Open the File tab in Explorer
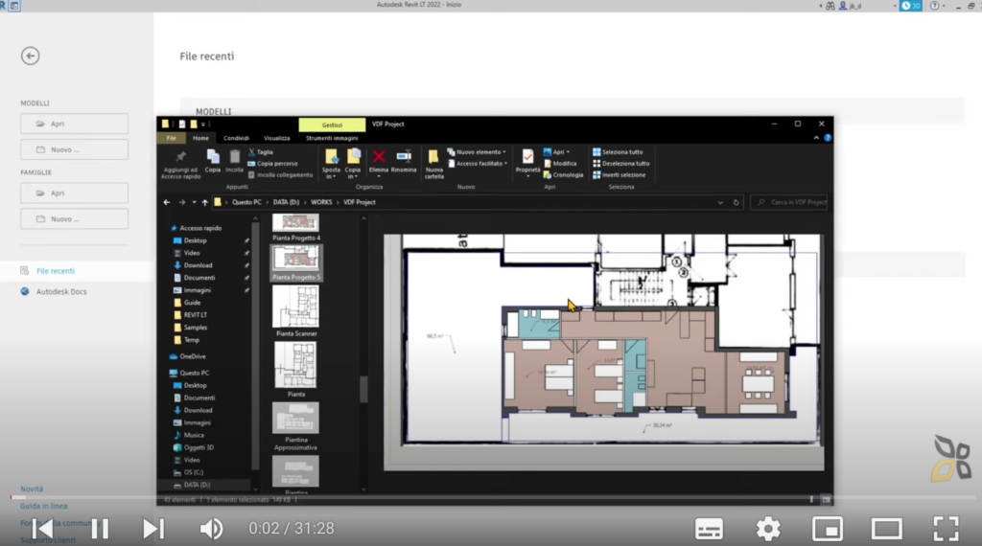The height and width of the screenshot is (546, 982). click(x=171, y=138)
